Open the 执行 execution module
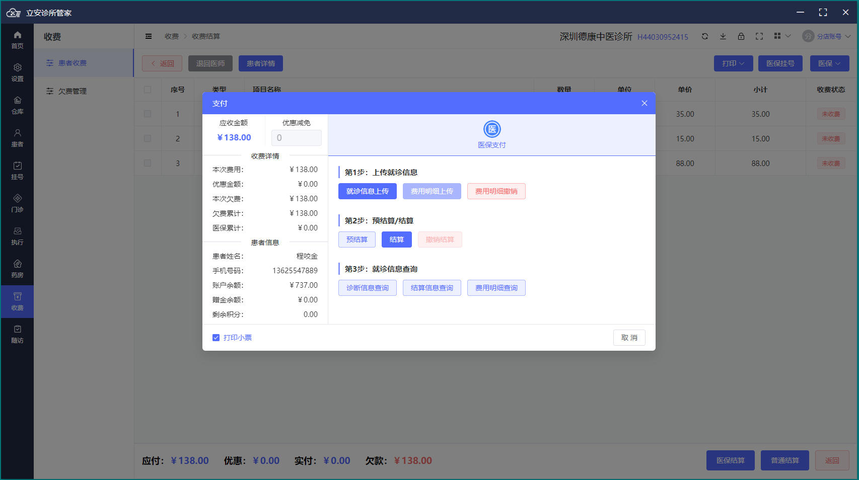 click(17, 236)
